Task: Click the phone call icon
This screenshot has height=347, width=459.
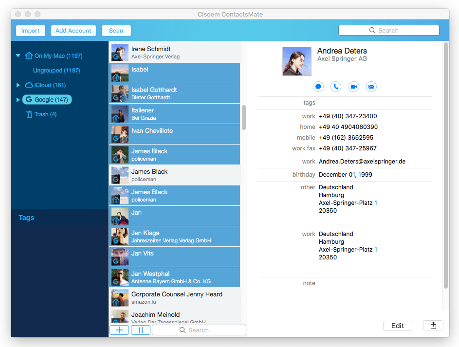Action: (x=336, y=87)
